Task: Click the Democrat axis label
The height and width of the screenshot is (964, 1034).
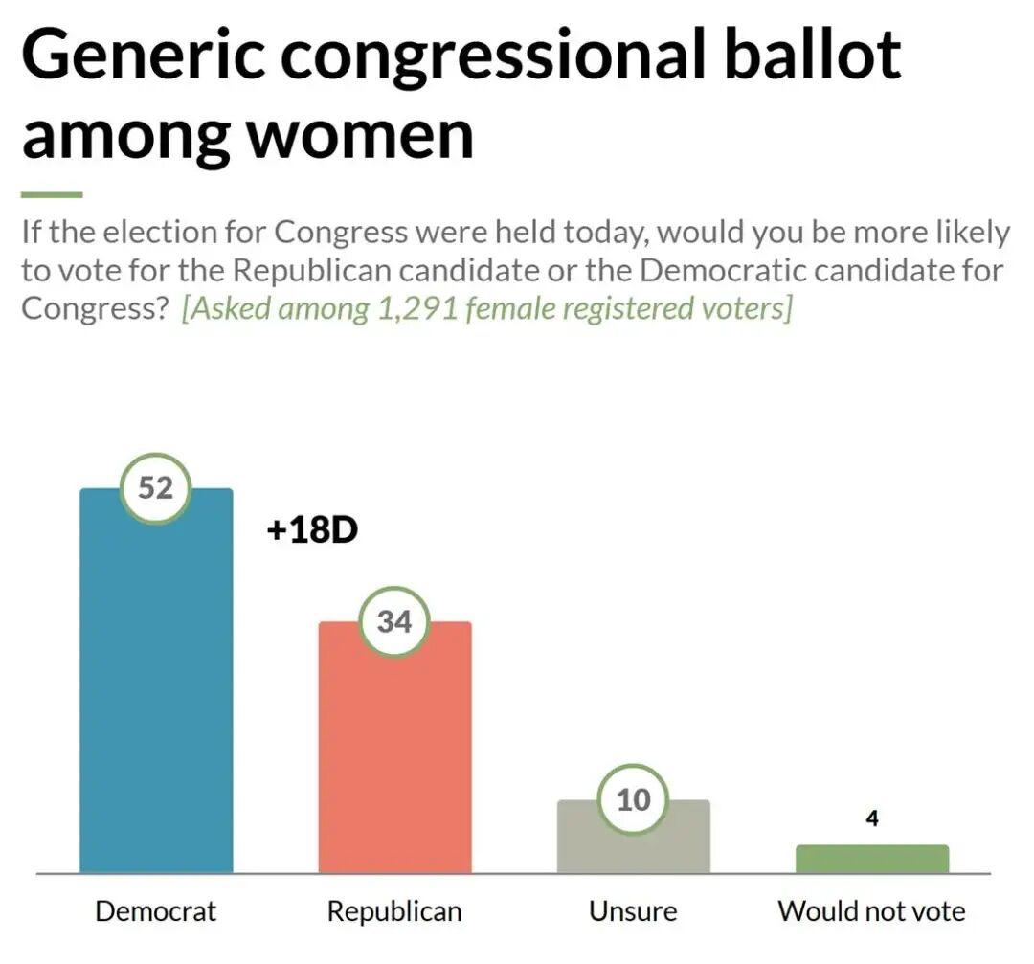Action: tap(156, 911)
